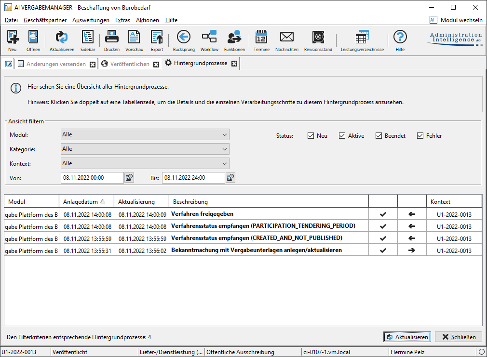The image size is (487, 357).
Task: Click the 08.11.2022 13:55:31 Anlagedatum cell
Action: (87, 251)
